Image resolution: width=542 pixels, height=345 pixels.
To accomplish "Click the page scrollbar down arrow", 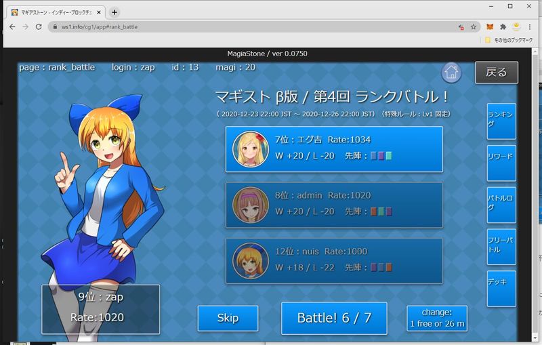I will (x=535, y=338).
